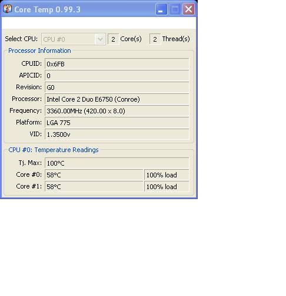Click Core #1 100% load indicator
The width and height of the screenshot is (286, 296).
pos(167,186)
